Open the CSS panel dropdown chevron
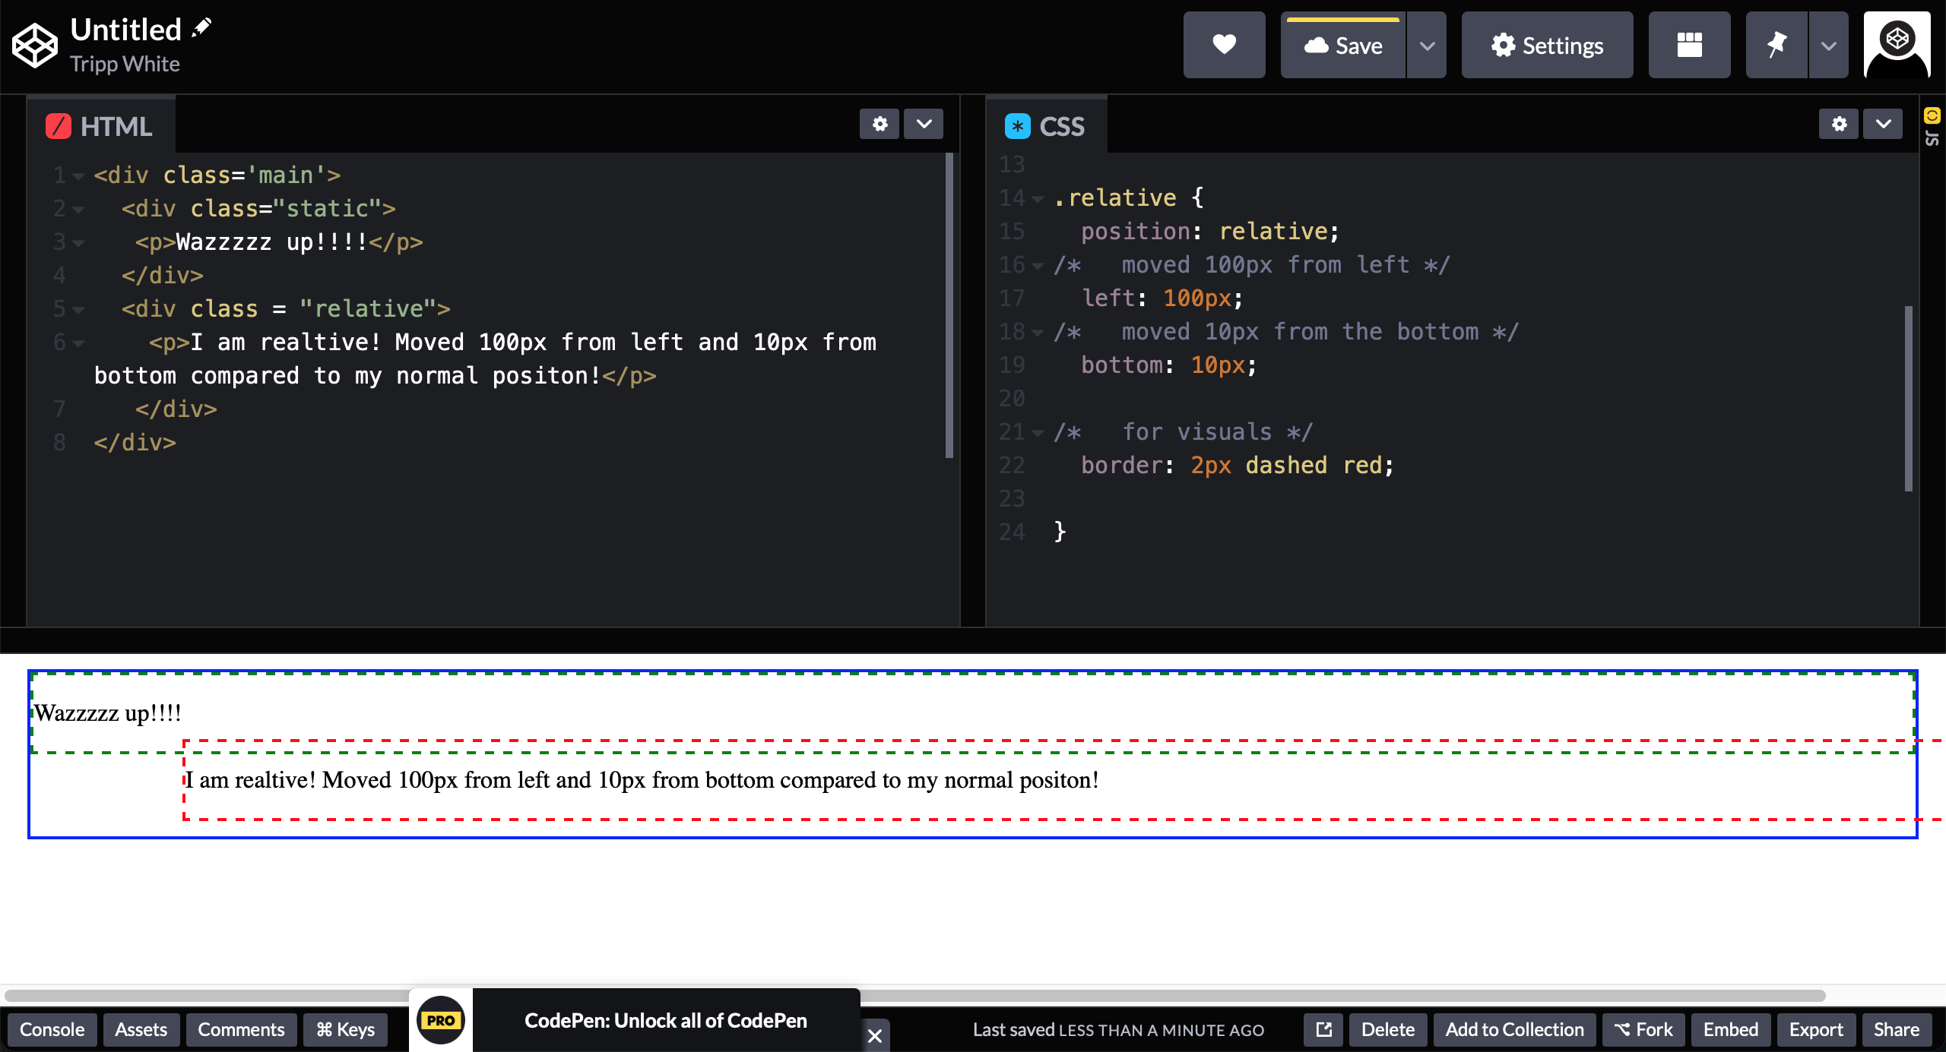Screen dimensions: 1946x1052 pos(1883,124)
